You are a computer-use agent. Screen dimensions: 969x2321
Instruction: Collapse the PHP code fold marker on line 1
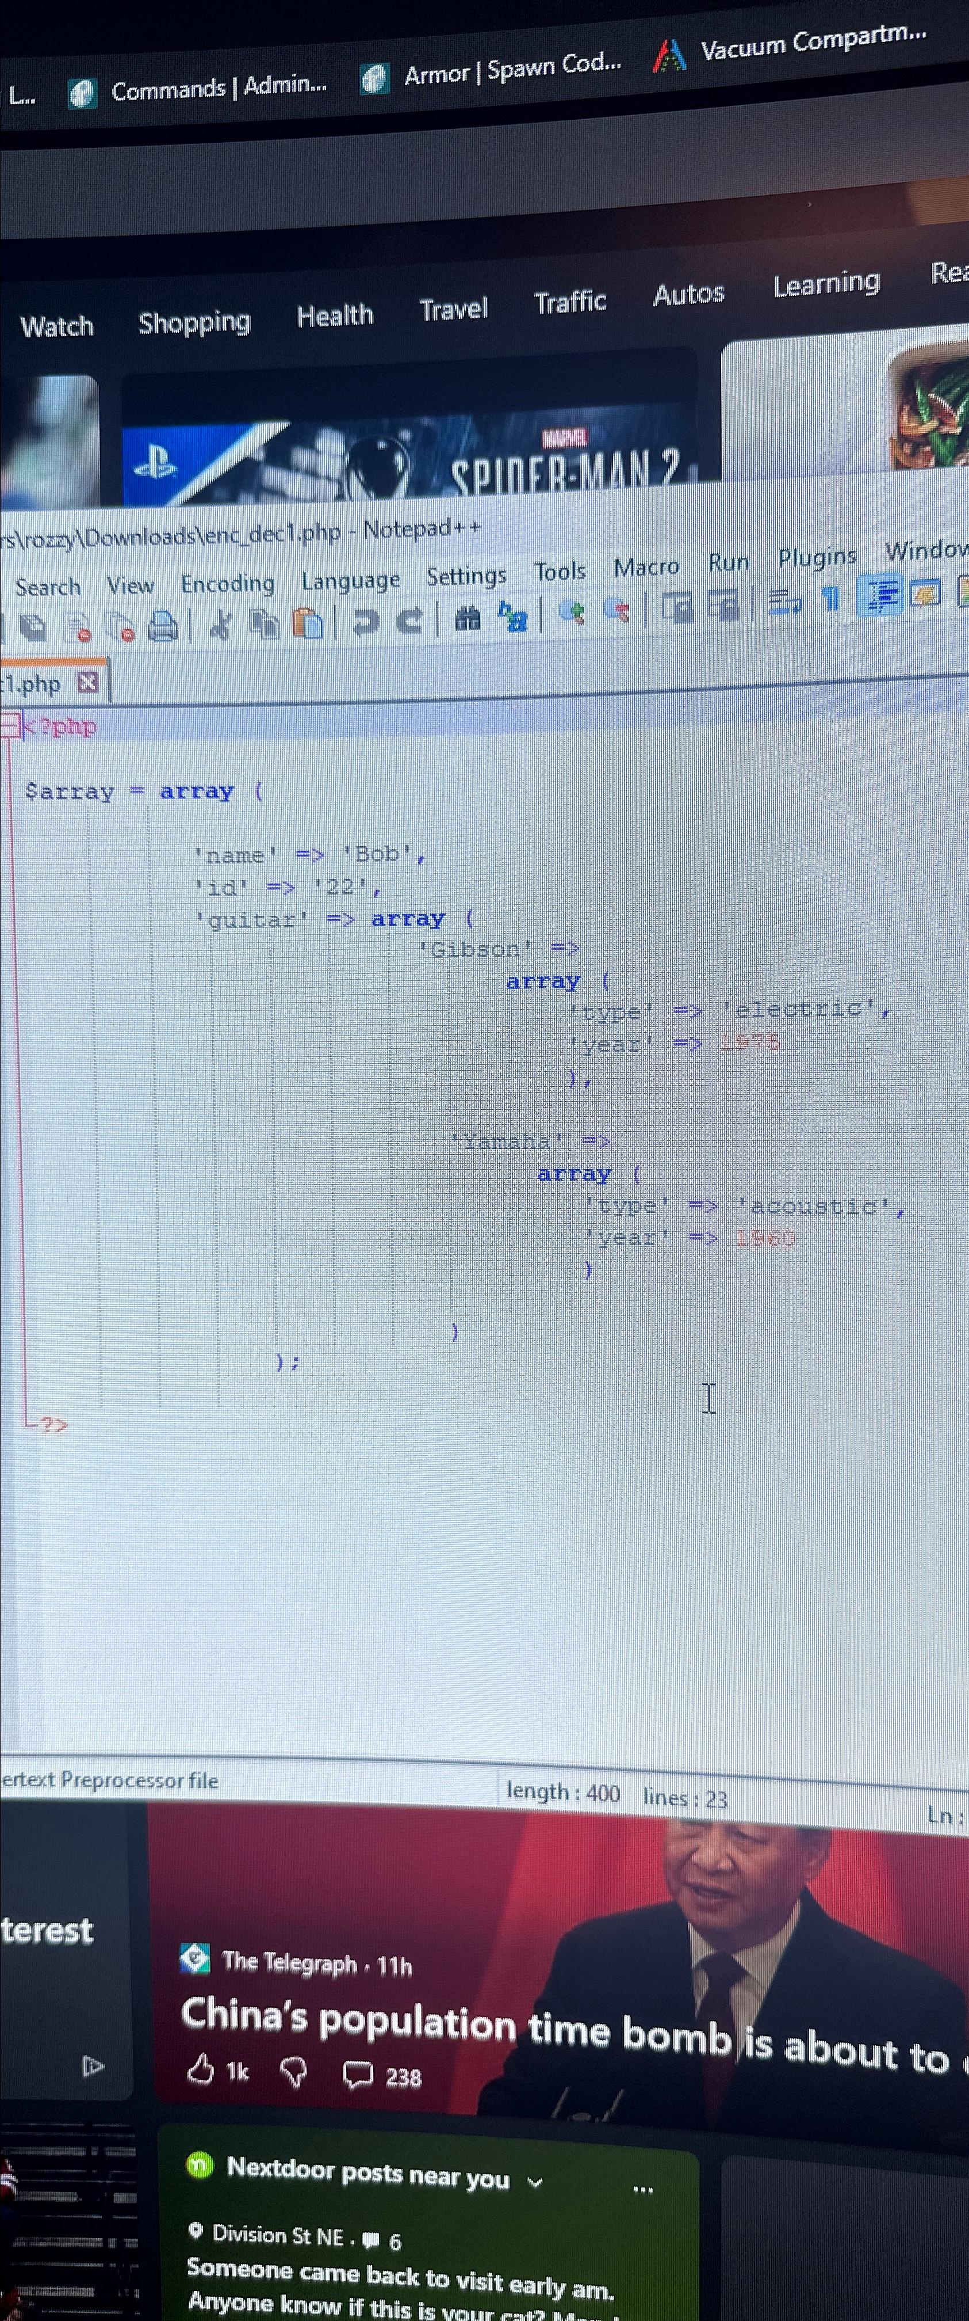pyautogui.click(x=7, y=725)
